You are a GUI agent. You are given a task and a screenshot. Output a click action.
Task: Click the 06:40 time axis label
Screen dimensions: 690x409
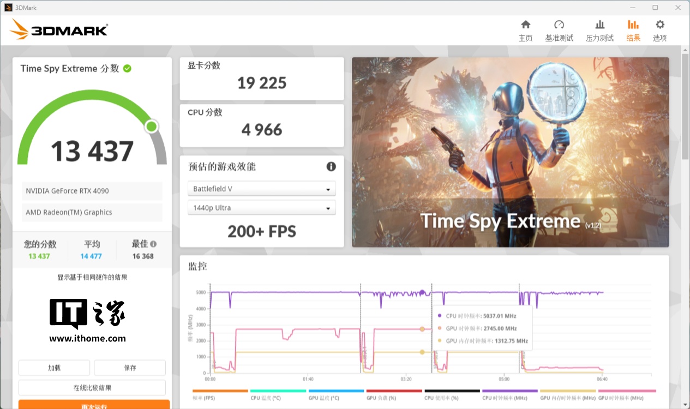click(x=602, y=379)
